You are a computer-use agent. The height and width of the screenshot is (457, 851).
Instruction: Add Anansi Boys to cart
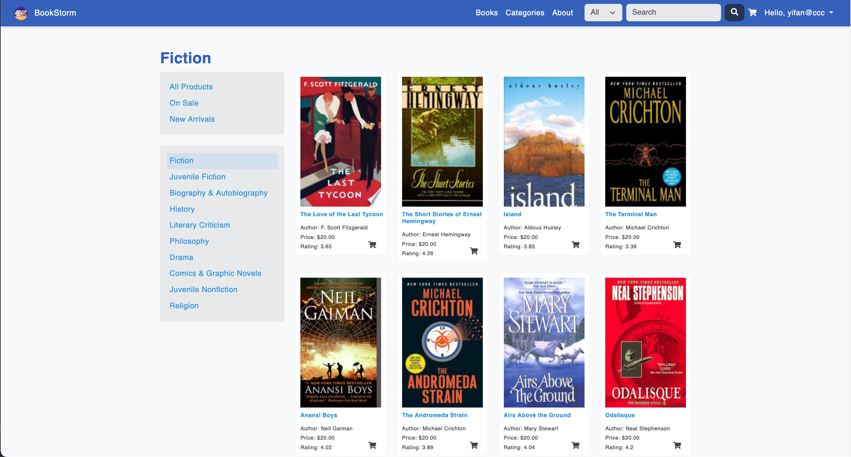[372, 445]
